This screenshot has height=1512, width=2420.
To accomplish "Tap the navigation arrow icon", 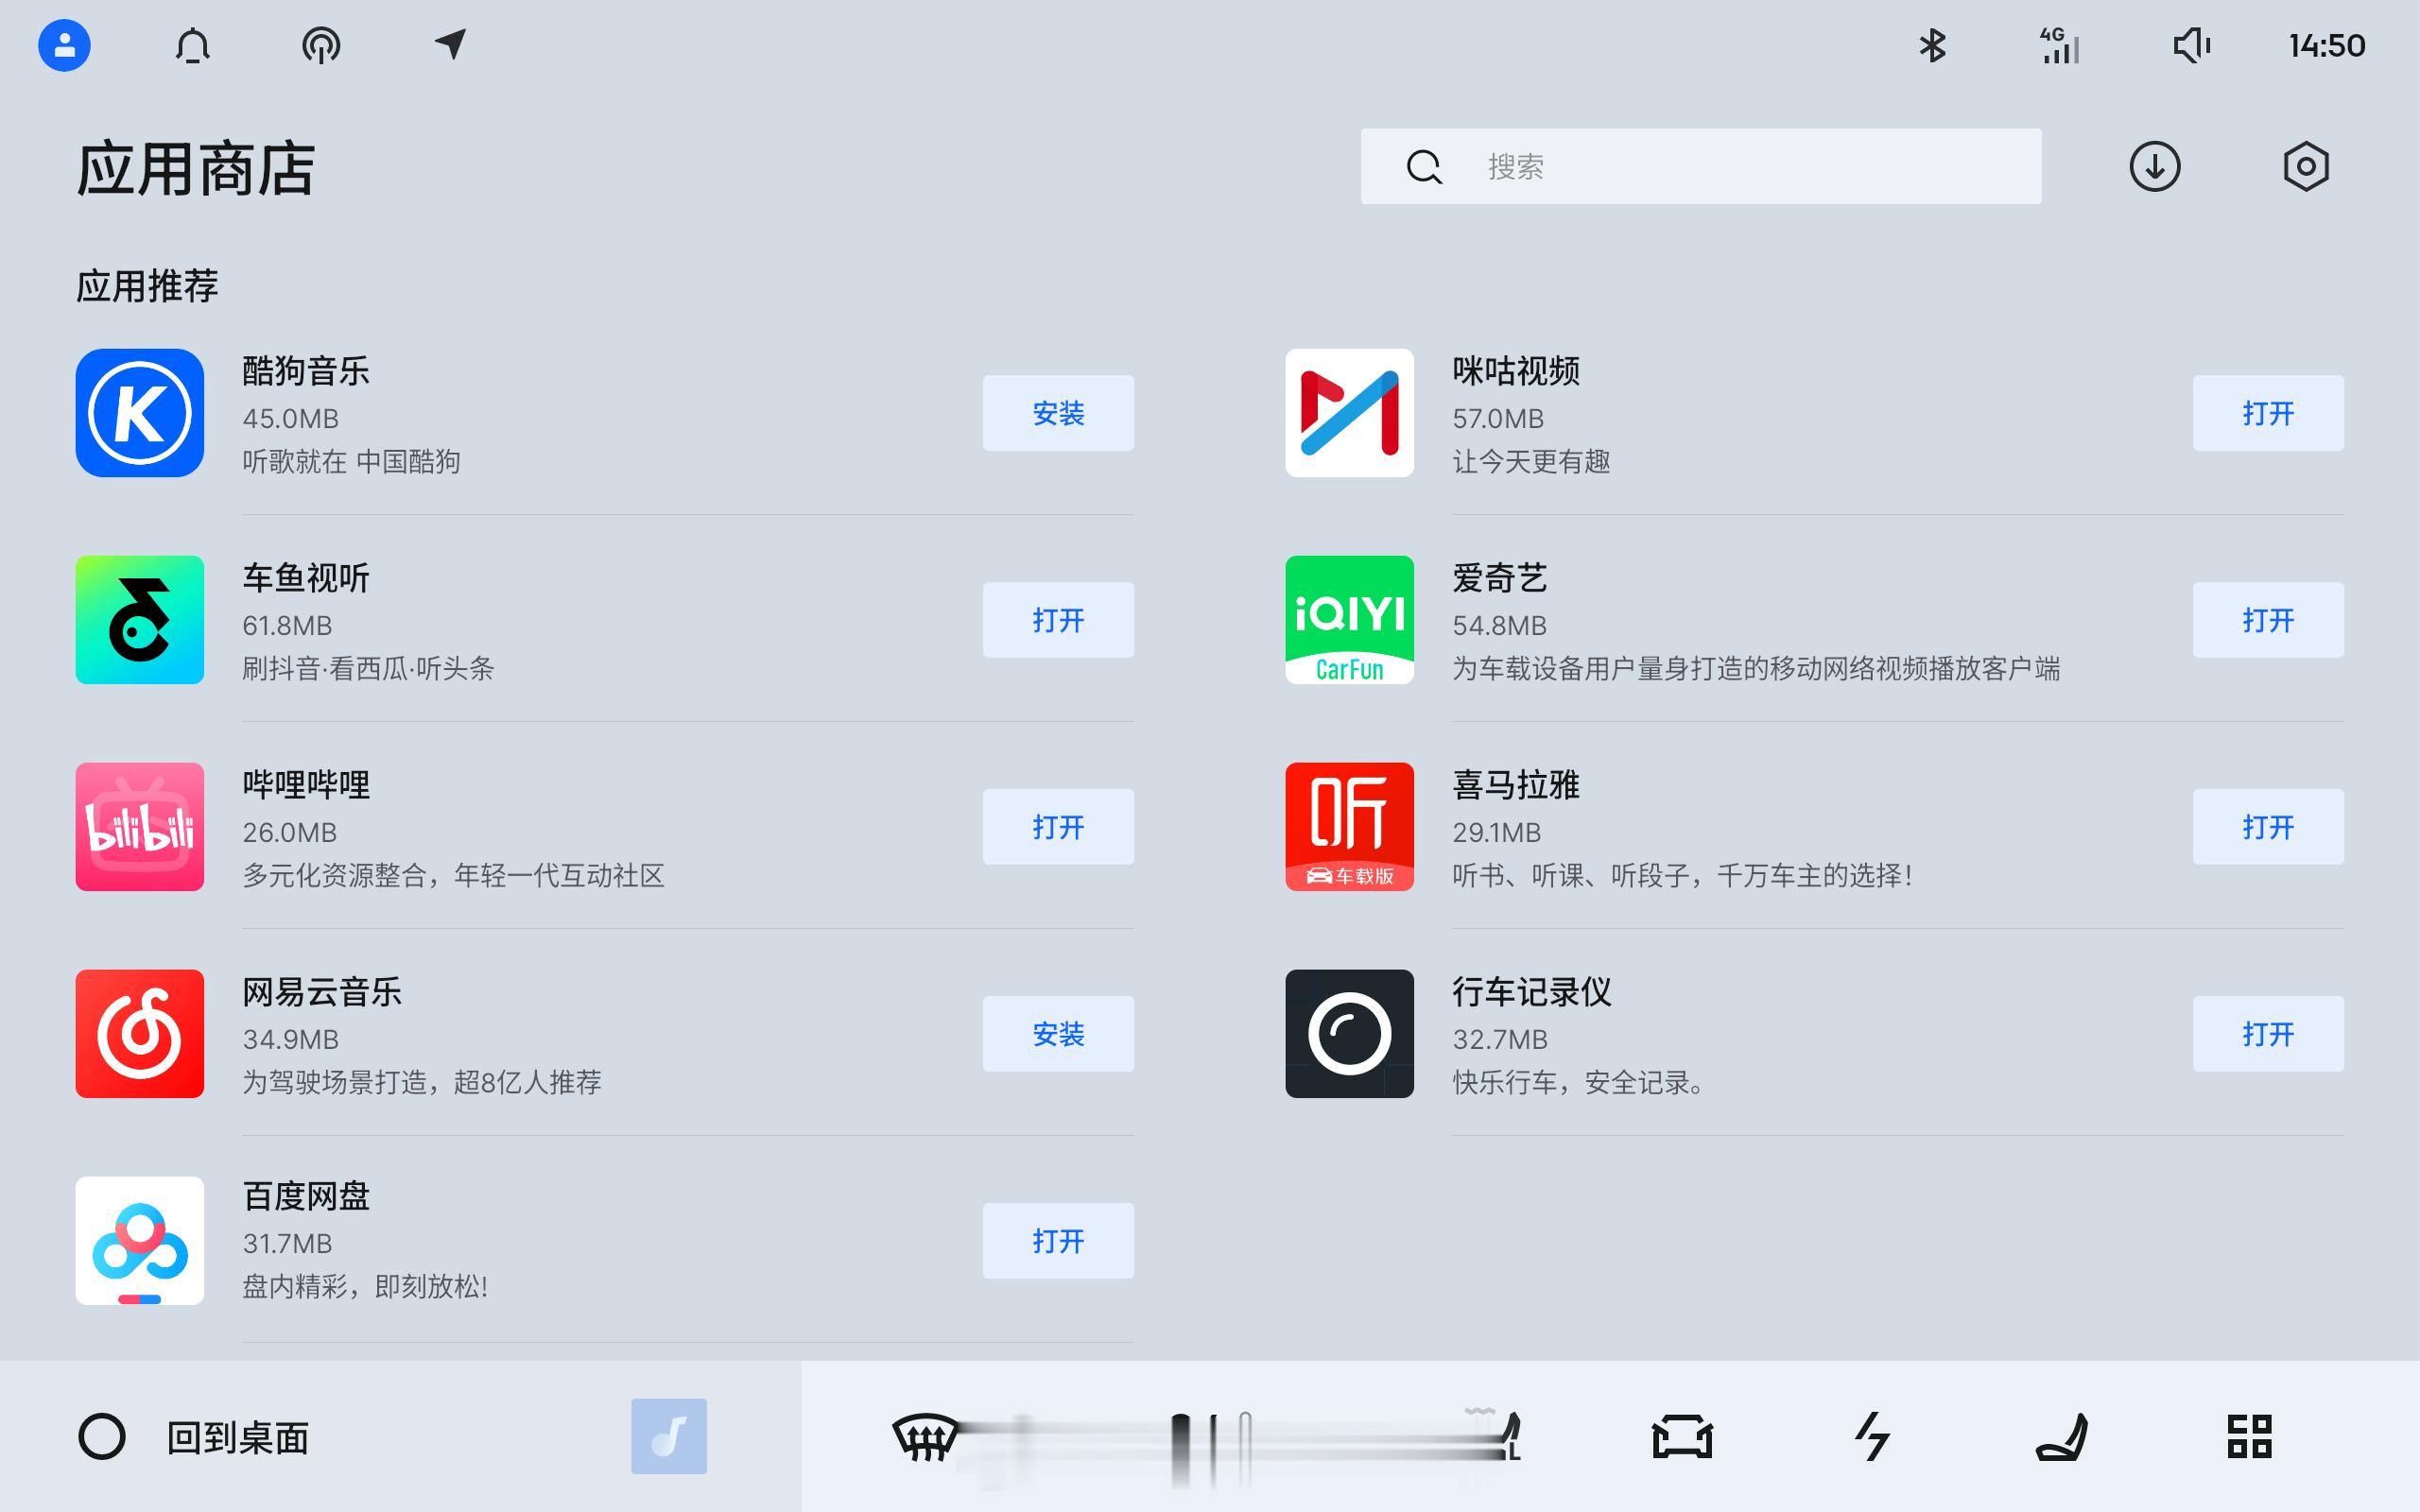I will click(x=450, y=44).
